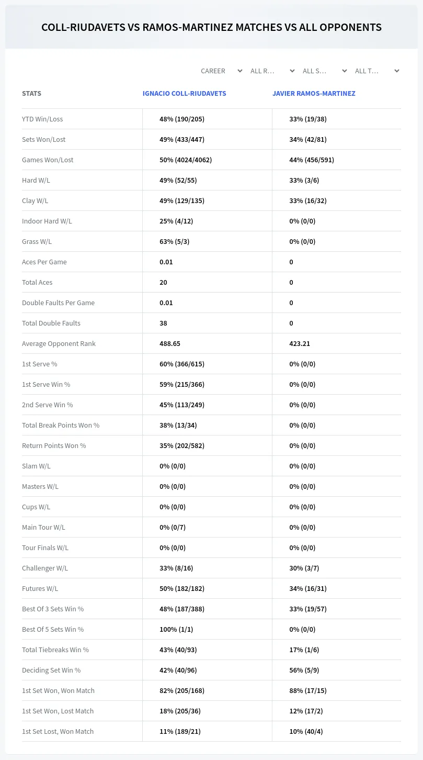Click the Clay W/L row label
Viewport: 423px width, 760px height.
click(x=35, y=200)
